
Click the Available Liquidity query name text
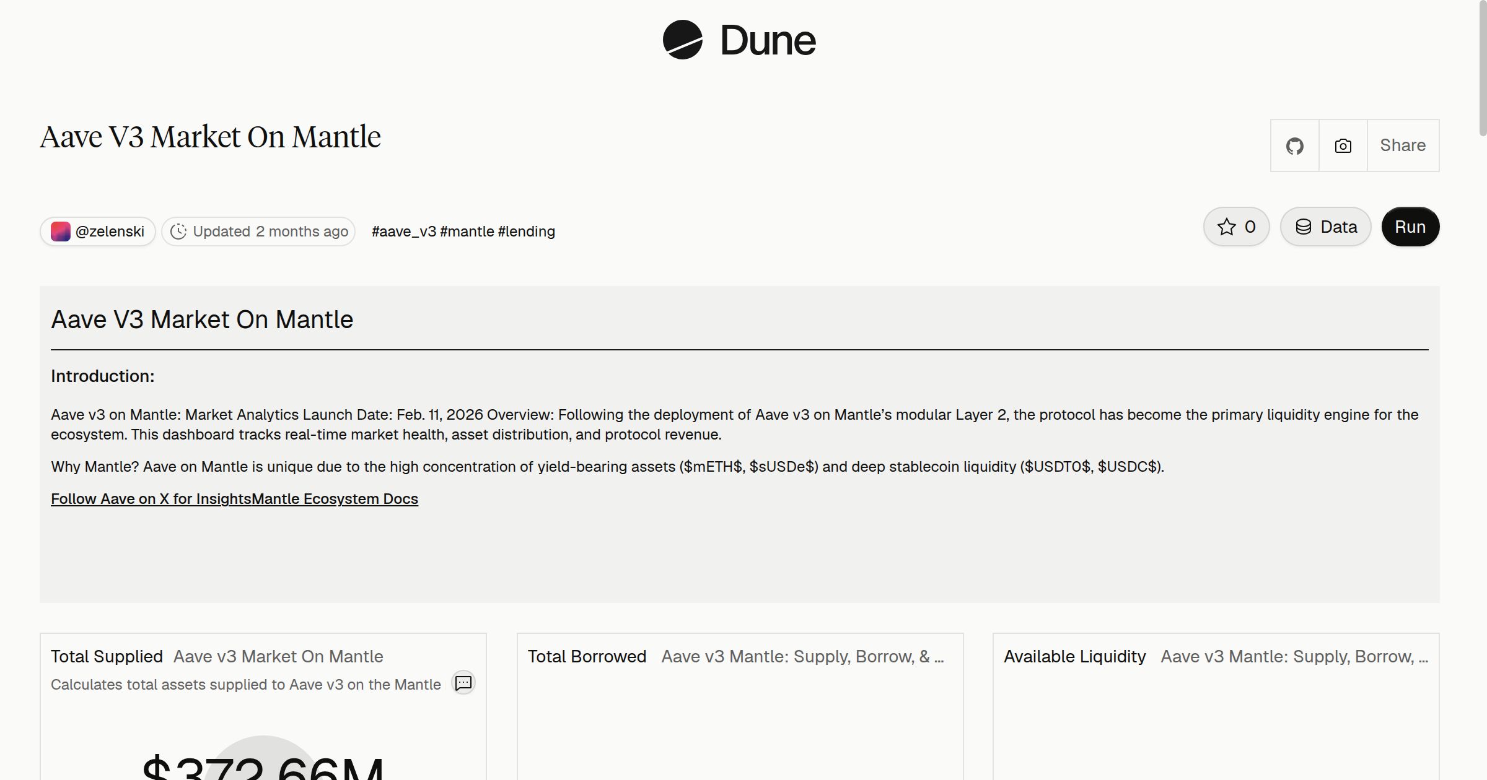1294,656
